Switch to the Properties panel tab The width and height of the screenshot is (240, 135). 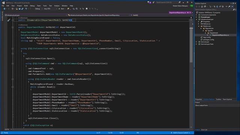click(198, 99)
